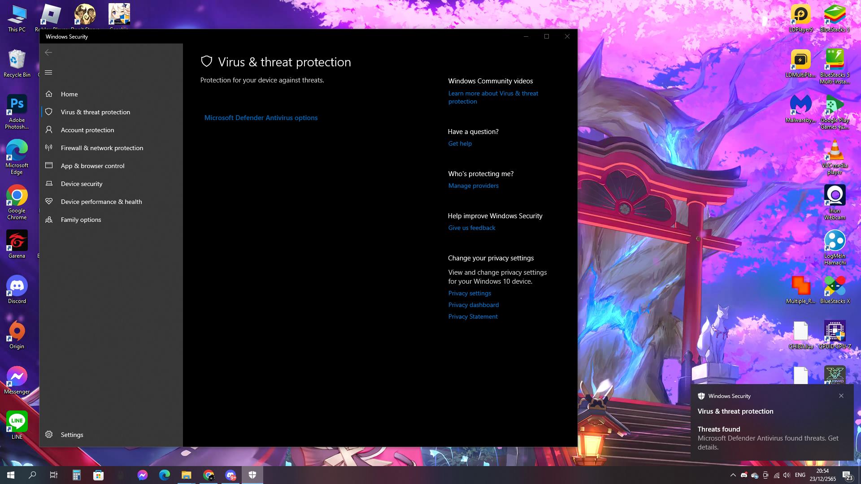This screenshot has width=861, height=484.
Task: Click the hamburger navigation menu icon
Action: 48,73
